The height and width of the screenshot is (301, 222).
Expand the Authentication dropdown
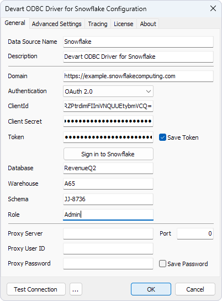tap(108, 91)
